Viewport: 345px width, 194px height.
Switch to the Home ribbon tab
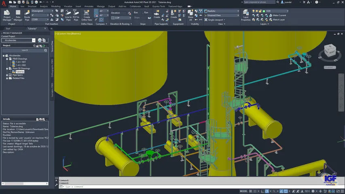[13, 6]
